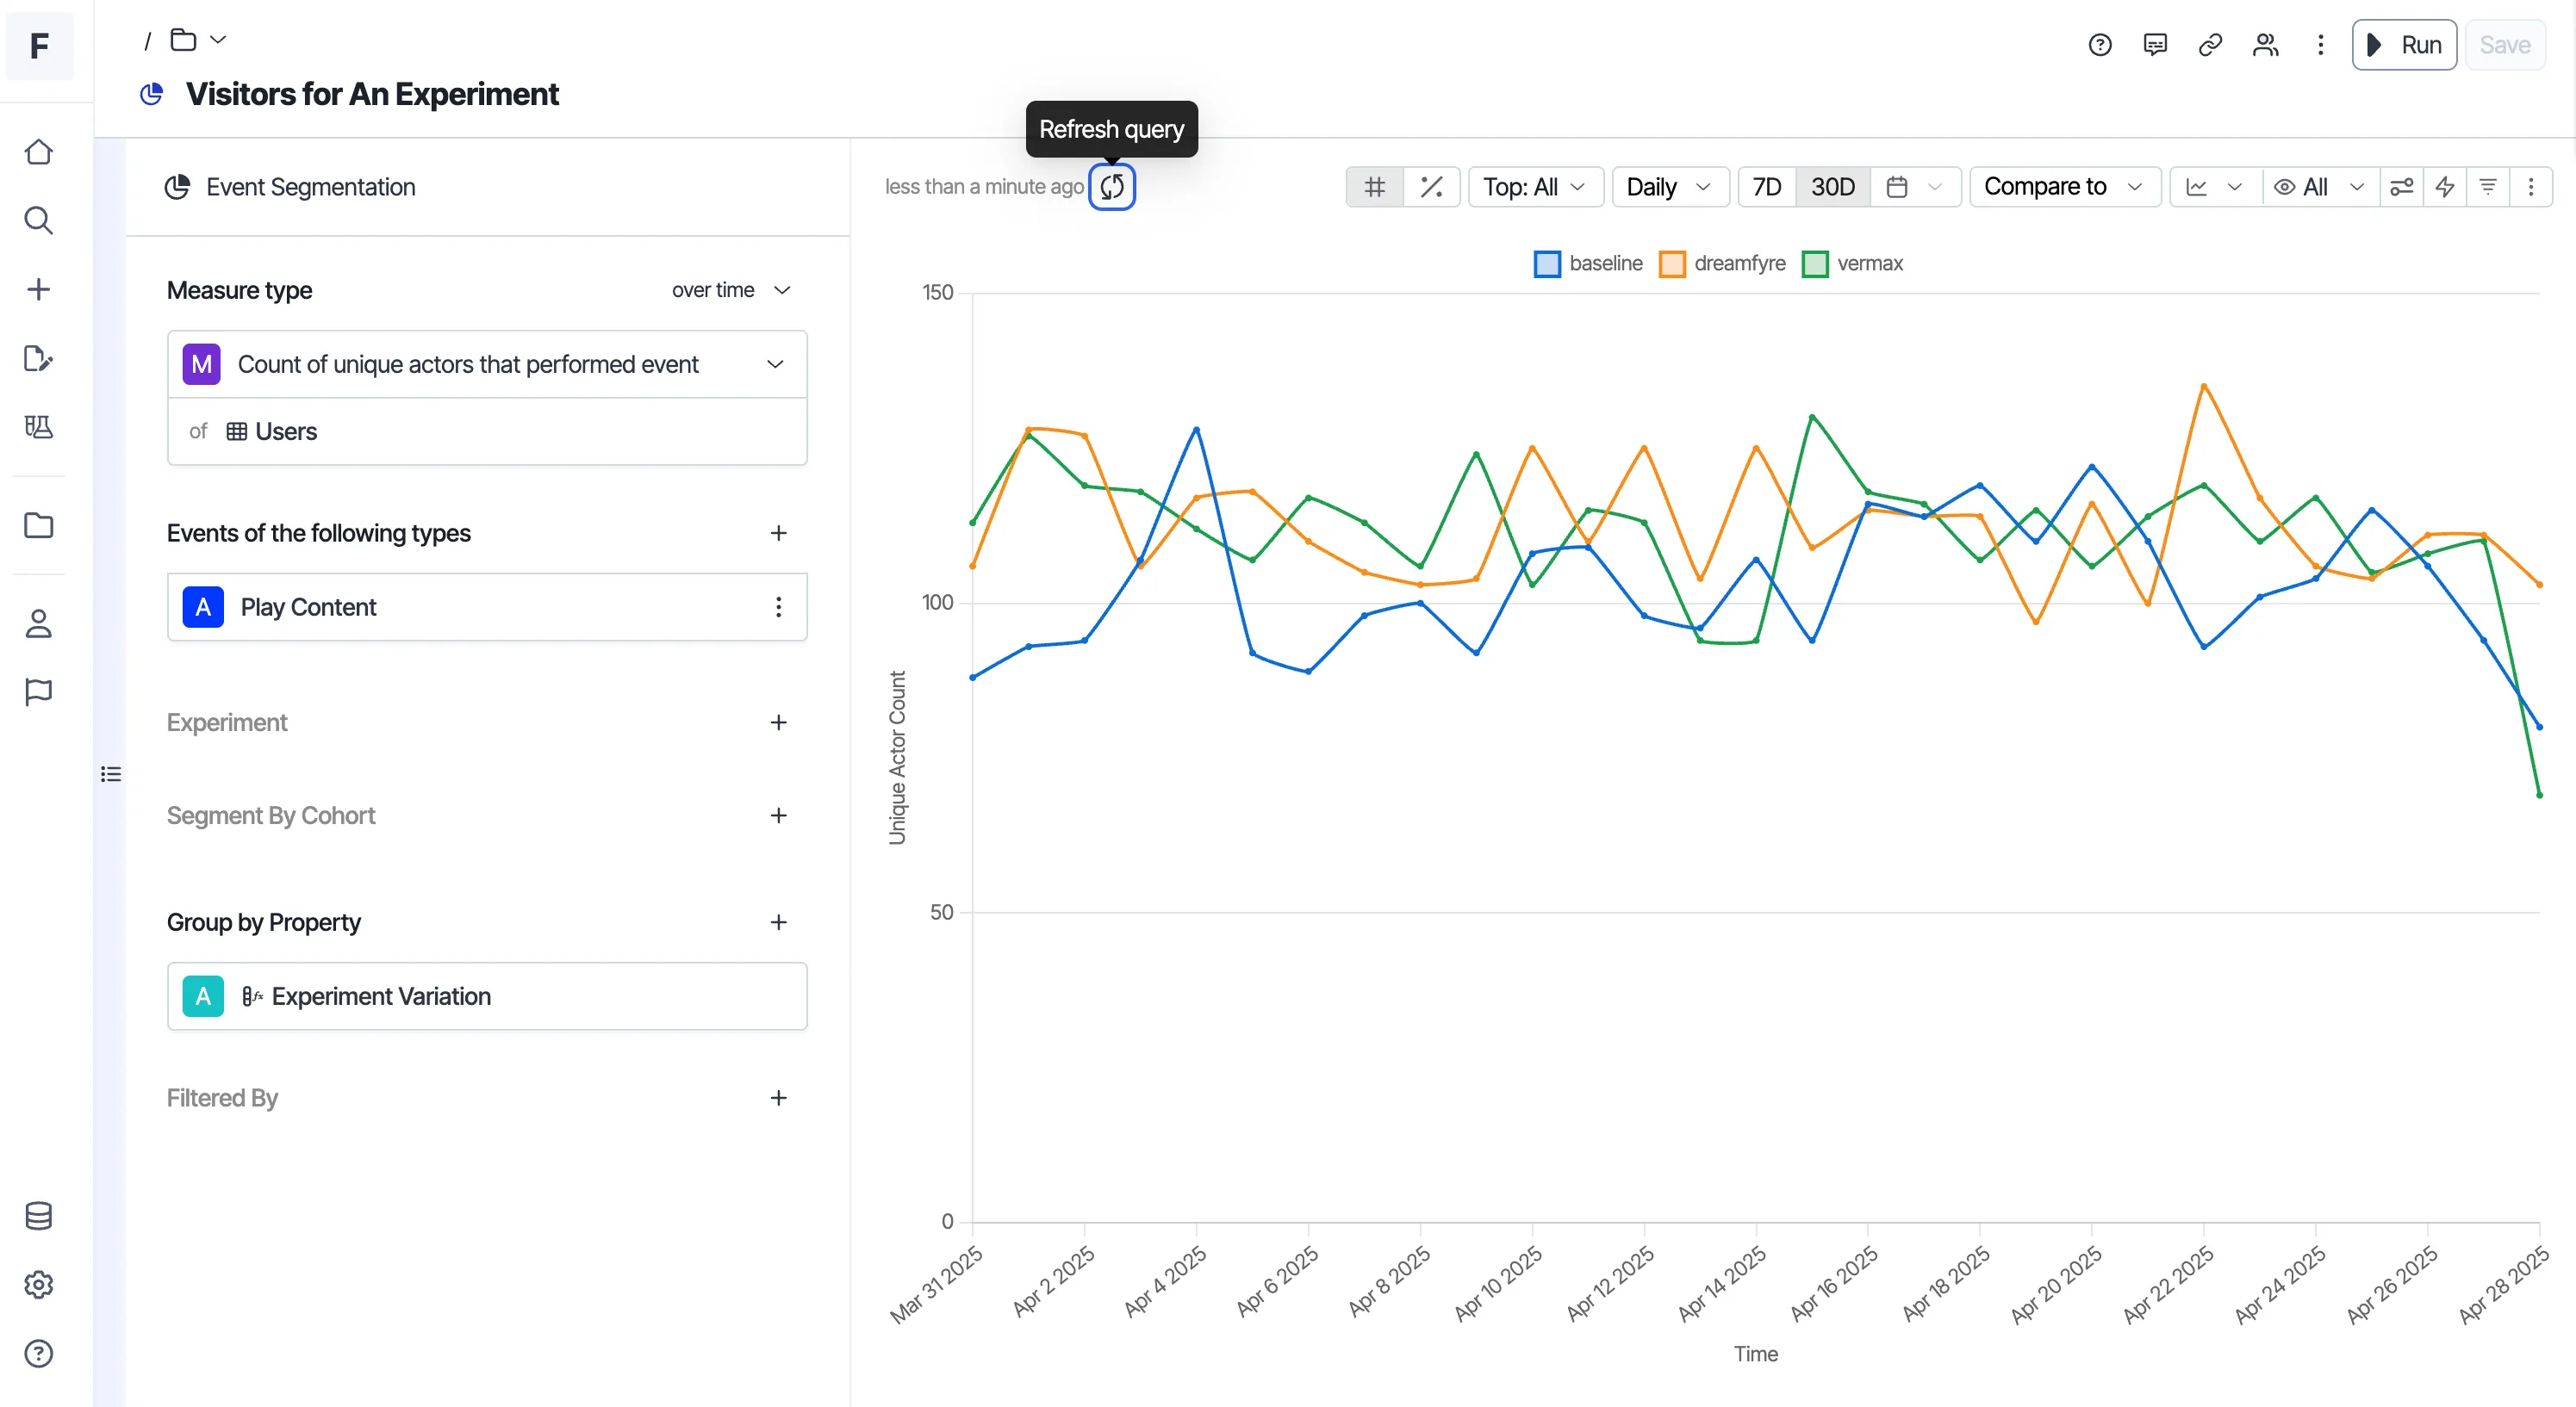Switch to percent display mode
2576x1407 pixels.
coord(1431,187)
